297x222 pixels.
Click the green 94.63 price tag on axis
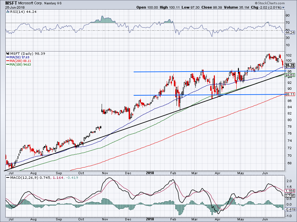pyautogui.click(x=290, y=75)
